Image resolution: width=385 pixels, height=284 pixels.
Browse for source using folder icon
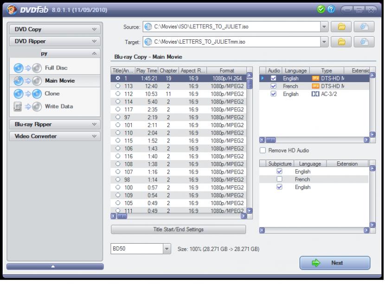342,26
